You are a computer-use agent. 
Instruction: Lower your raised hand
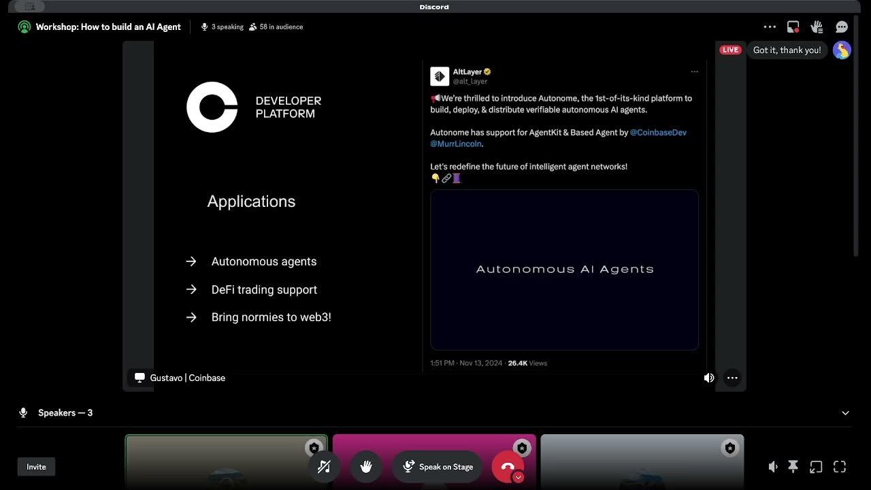(x=366, y=466)
